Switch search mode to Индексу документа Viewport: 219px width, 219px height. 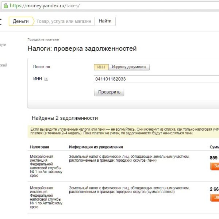129,67
